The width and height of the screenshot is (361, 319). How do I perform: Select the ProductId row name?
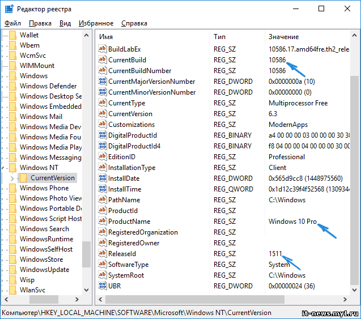[123, 211]
